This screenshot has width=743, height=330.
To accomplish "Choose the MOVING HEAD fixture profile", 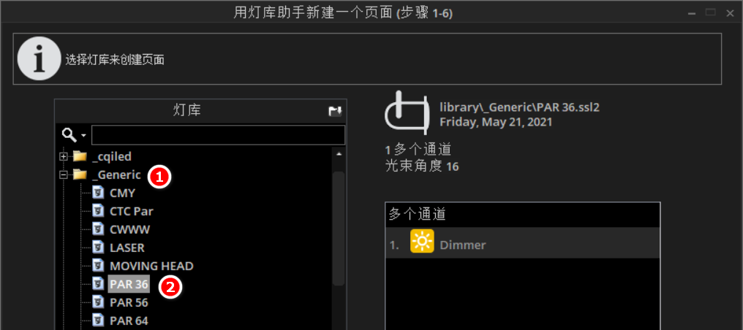I will click(151, 266).
